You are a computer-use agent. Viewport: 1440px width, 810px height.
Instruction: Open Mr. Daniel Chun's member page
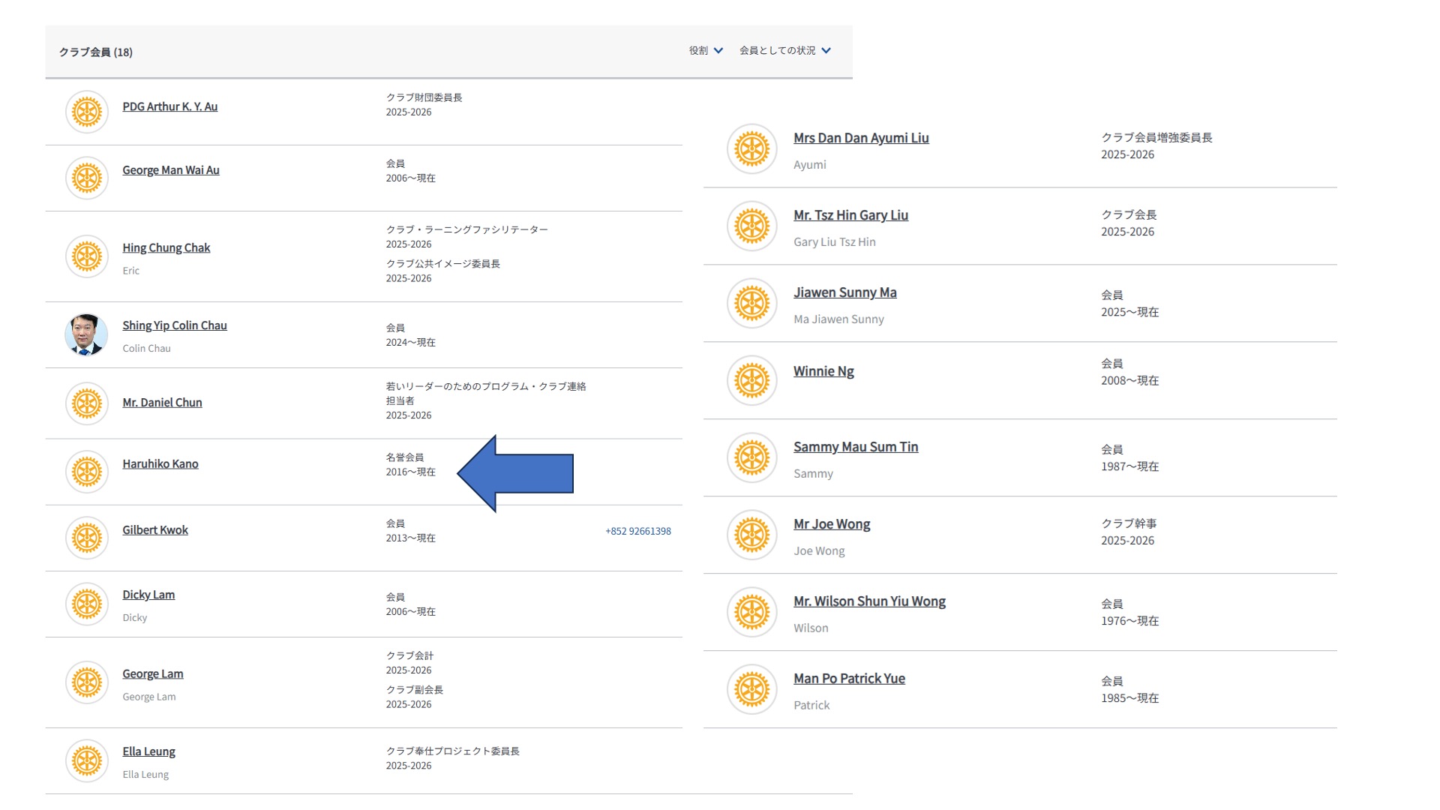(x=162, y=403)
